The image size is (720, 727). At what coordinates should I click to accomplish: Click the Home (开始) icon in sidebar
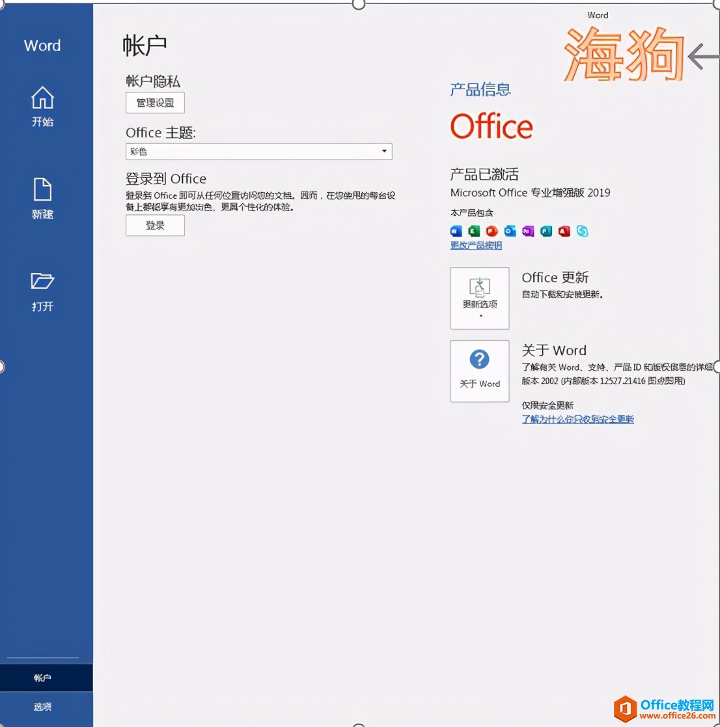point(42,98)
